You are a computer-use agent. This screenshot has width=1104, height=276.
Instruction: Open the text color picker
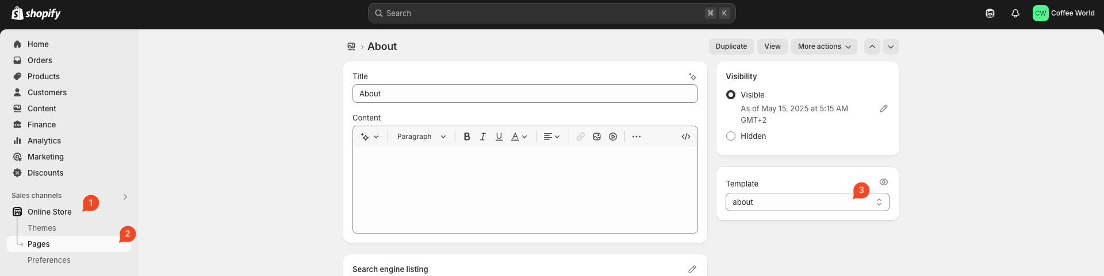tap(519, 137)
